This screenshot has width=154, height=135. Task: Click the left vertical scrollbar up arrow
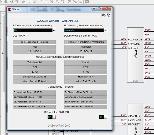click(x=3, y=13)
